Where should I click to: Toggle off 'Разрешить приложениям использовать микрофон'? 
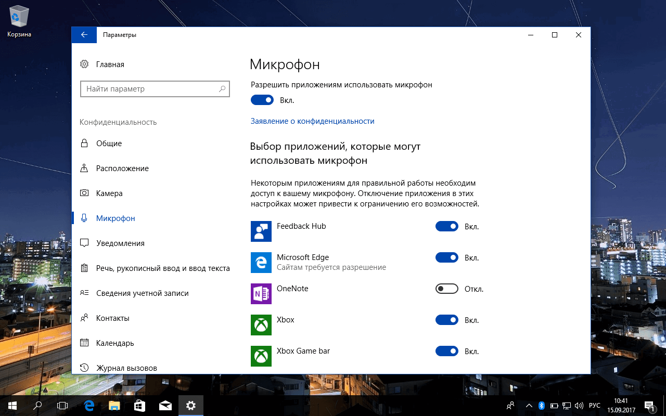[x=262, y=100]
